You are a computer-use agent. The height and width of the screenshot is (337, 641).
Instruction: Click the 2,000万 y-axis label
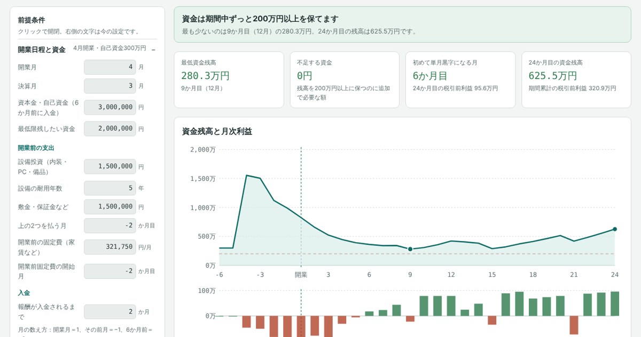click(203, 149)
